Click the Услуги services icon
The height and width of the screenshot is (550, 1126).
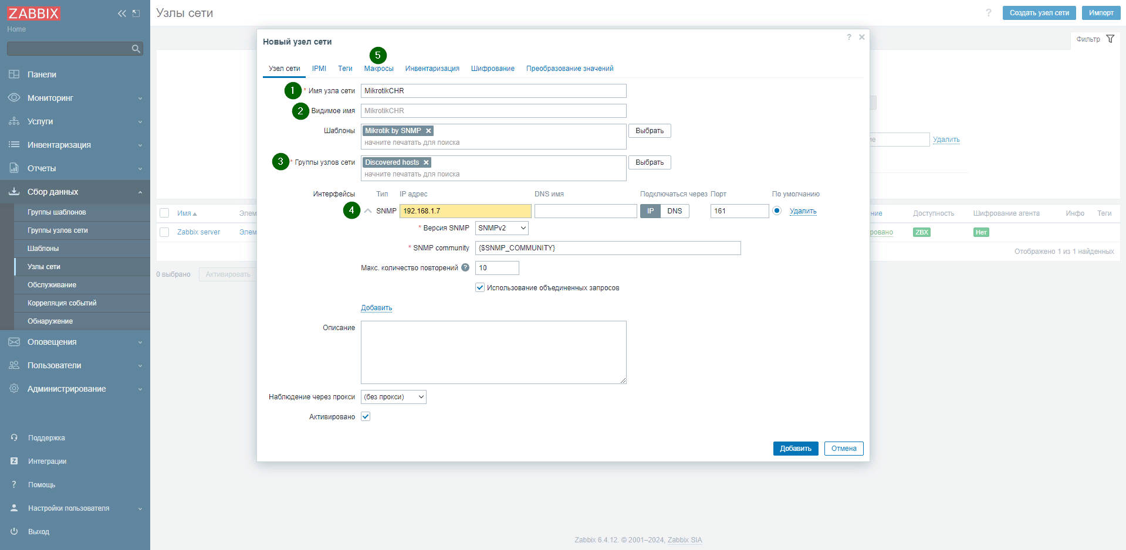14,121
